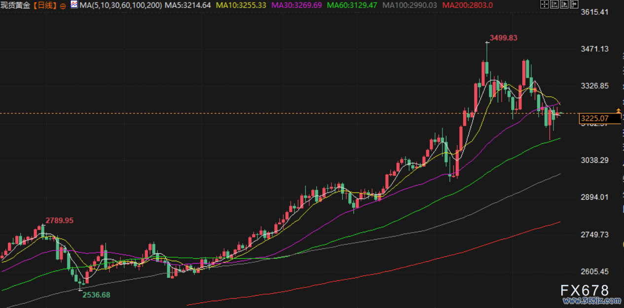Click the MA5:3214.64 readout
This screenshot has width=624, height=308.
point(188,5)
